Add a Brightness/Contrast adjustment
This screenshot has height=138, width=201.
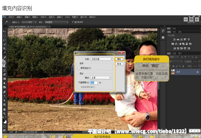coord(174,40)
